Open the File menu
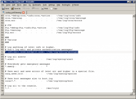This screenshot has height=99, width=136. point(3,5)
